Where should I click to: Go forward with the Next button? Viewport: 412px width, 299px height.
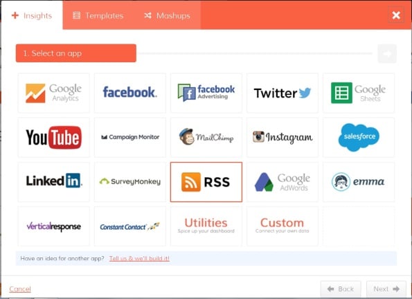386,289
